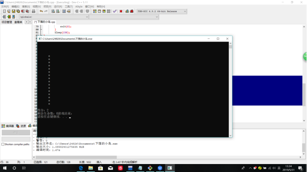
Task: Open the 搜索[S] menu
Action: [26, 7]
